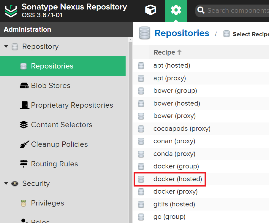The image size is (269, 223).
Task: Click the conan (proxy) row database icon
Action: [x=141, y=141]
